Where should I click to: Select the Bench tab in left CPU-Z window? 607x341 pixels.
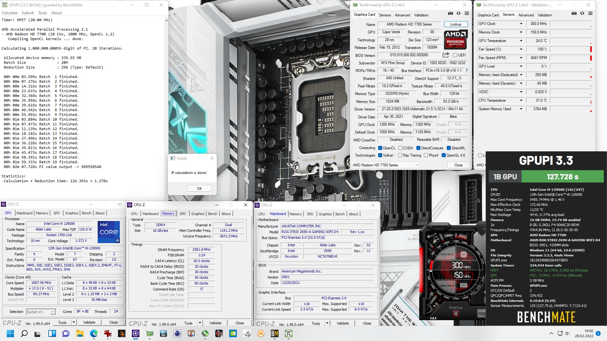click(86, 213)
